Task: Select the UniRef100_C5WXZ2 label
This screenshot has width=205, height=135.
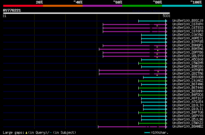Action: 188,123
